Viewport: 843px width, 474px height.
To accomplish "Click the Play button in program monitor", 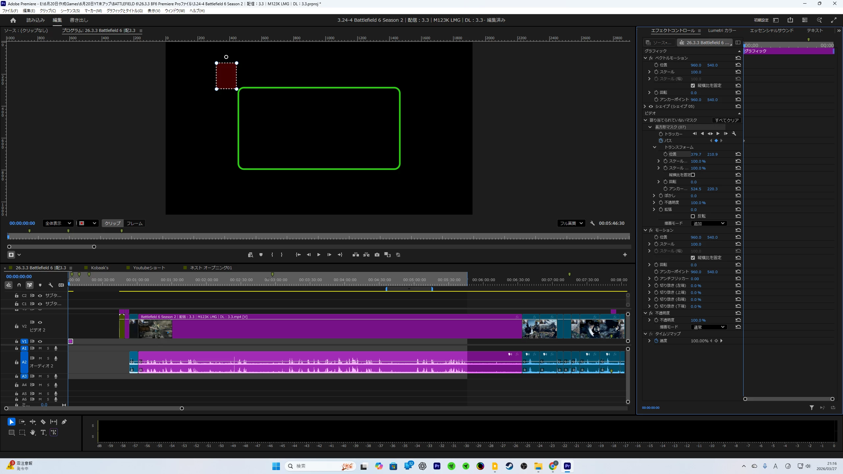I will pyautogui.click(x=319, y=255).
